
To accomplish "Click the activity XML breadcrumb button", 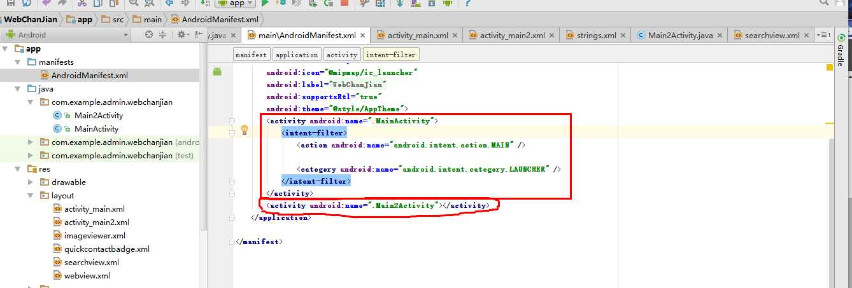I will 342,55.
